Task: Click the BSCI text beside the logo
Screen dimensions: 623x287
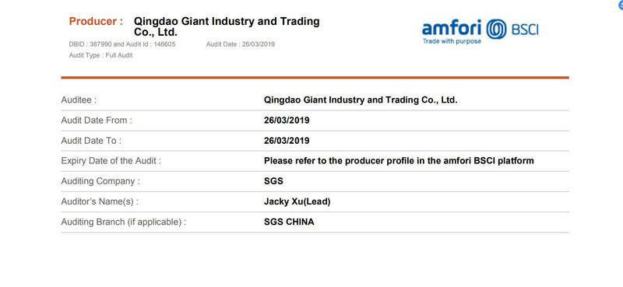Action: 524,30
